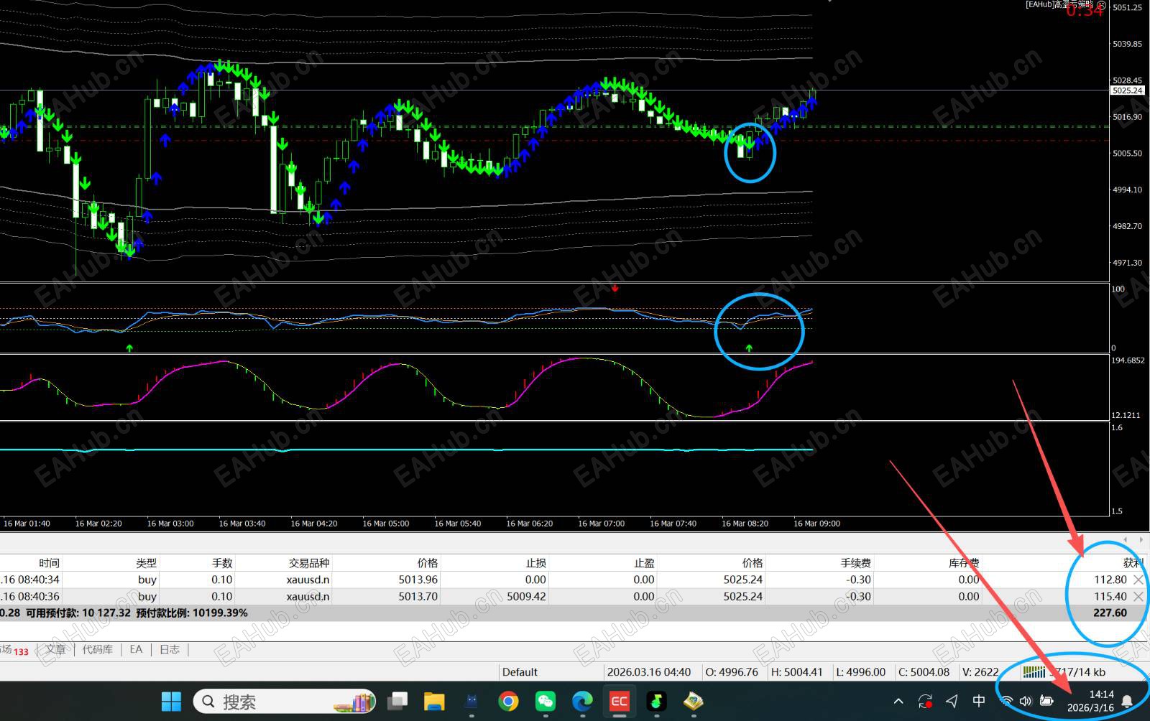
Task: Click the connection status bars icon
Action: tap(1034, 672)
